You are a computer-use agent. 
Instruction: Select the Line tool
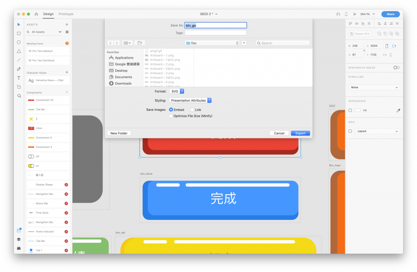19,60
